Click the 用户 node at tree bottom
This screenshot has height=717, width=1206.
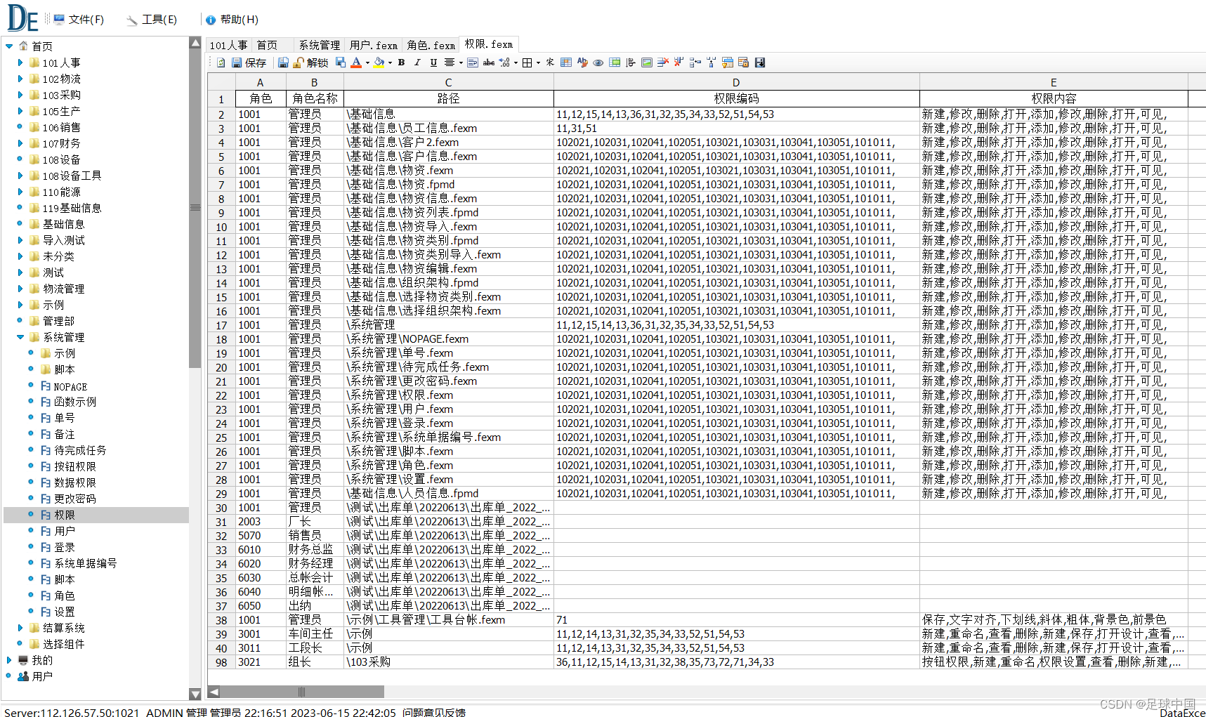[42, 676]
